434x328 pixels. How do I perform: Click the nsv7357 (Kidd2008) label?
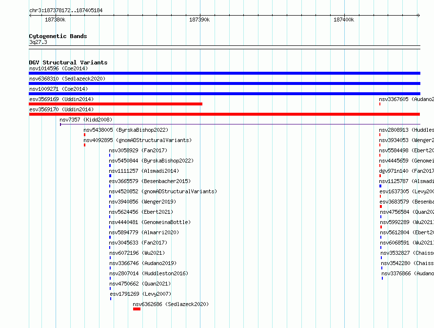(x=86, y=120)
